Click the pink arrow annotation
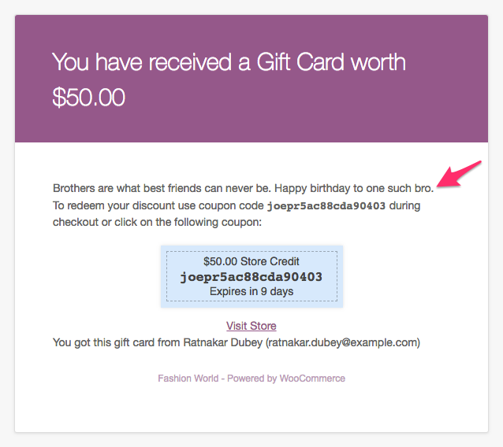The height and width of the screenshot is (447, 503). pyautogui.click(x=459, y=174)
